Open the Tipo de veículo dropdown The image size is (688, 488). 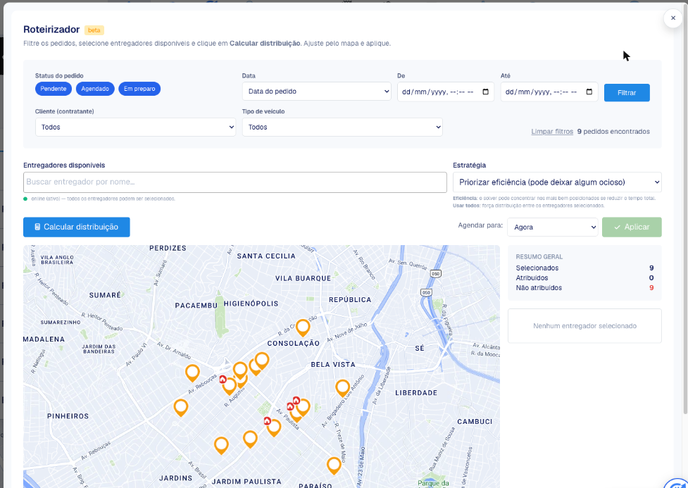pyautogui.click(x=342, y=127)
